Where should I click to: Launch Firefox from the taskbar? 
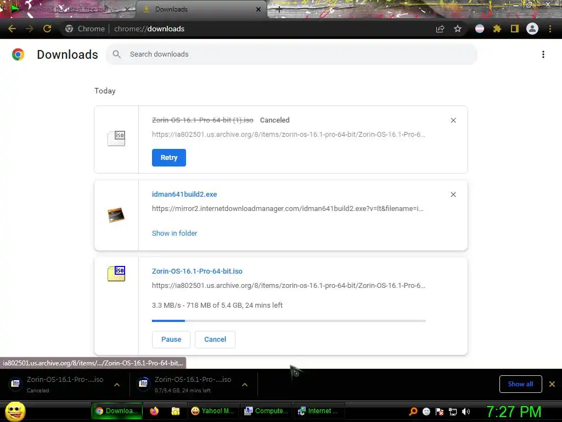click(154, 411)
